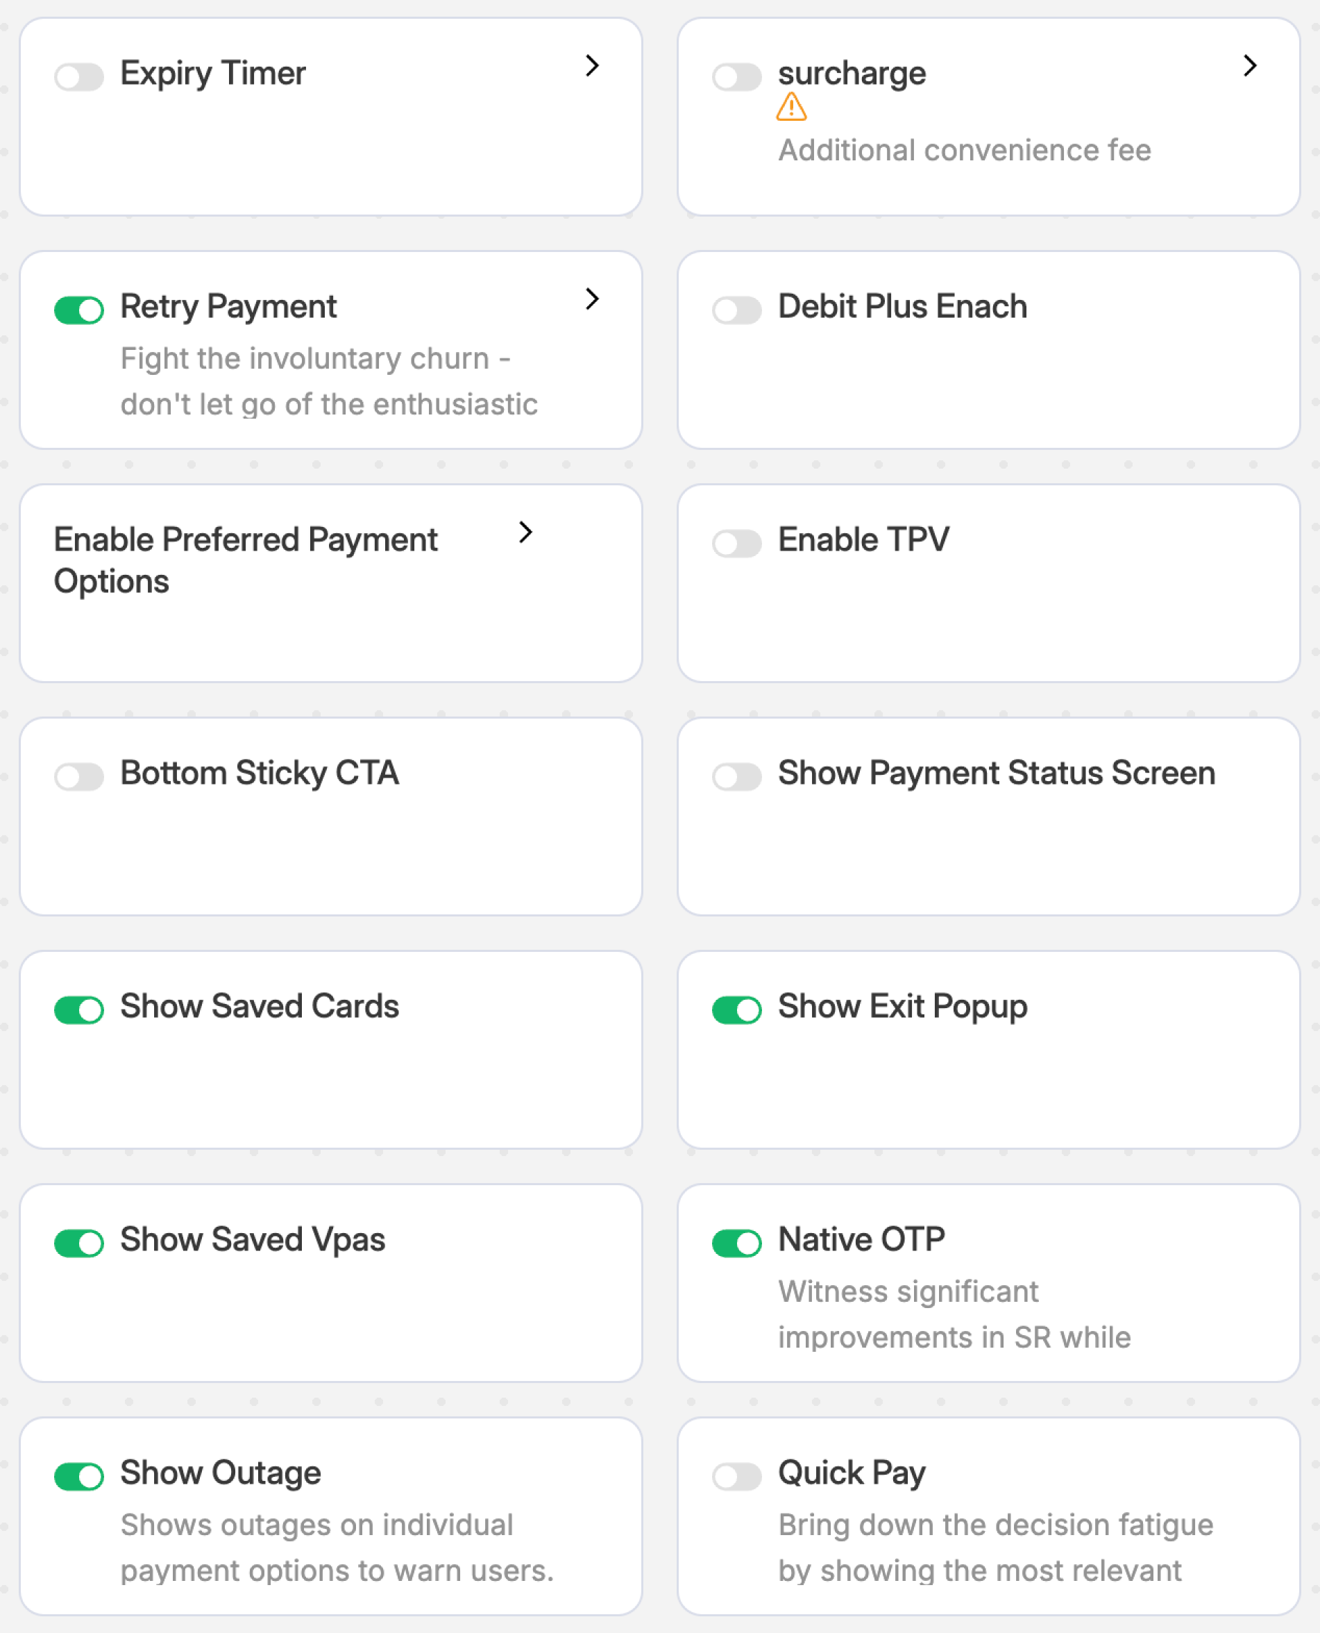
Task: Expand surcharge options chevron
Action: (1249, 66)
